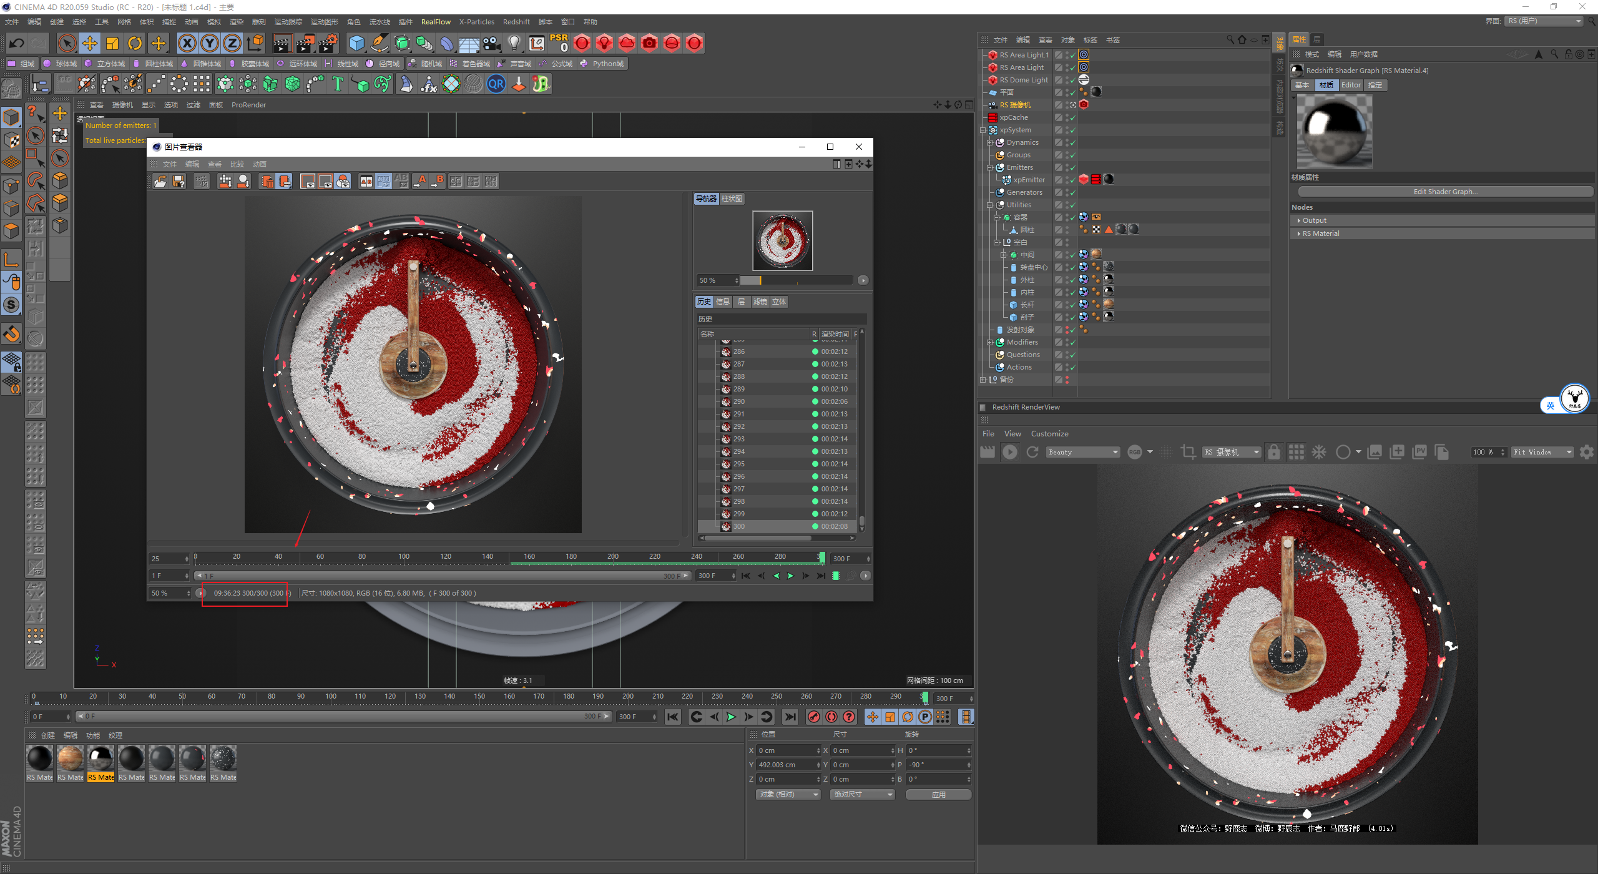Select the 基本 tab in attributes
Image resolution: width=1598 pixels, height=874 pixels.
pos(1302,85)
